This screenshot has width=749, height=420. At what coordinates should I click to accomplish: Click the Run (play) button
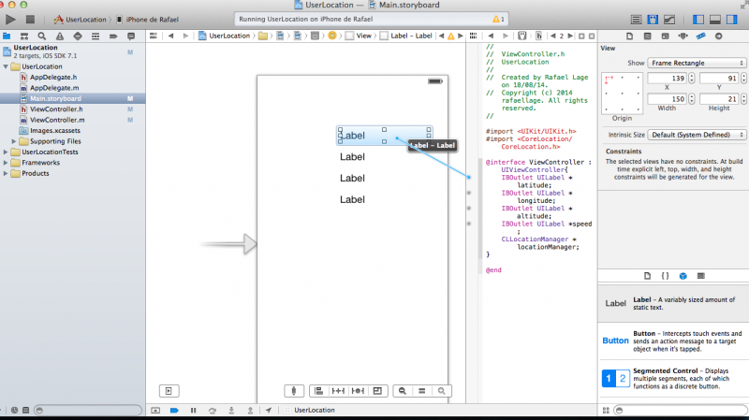tap(11, 19)
